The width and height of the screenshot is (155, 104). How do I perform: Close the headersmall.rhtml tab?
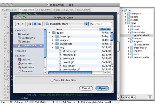click(x=54, y=10)
